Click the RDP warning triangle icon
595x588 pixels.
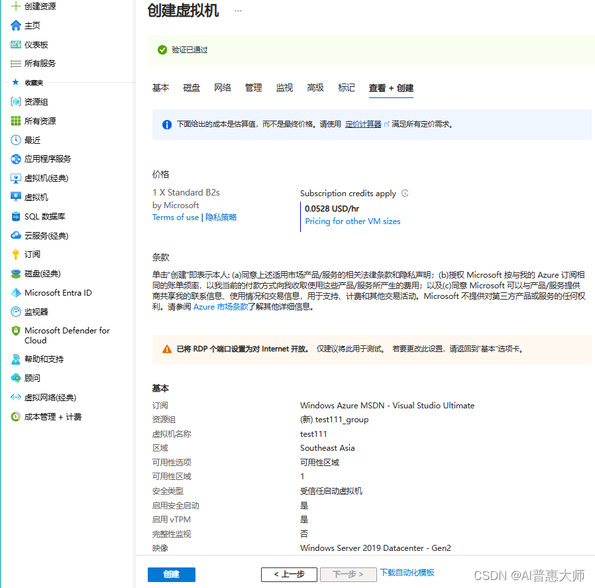click(x=166, y=349)
